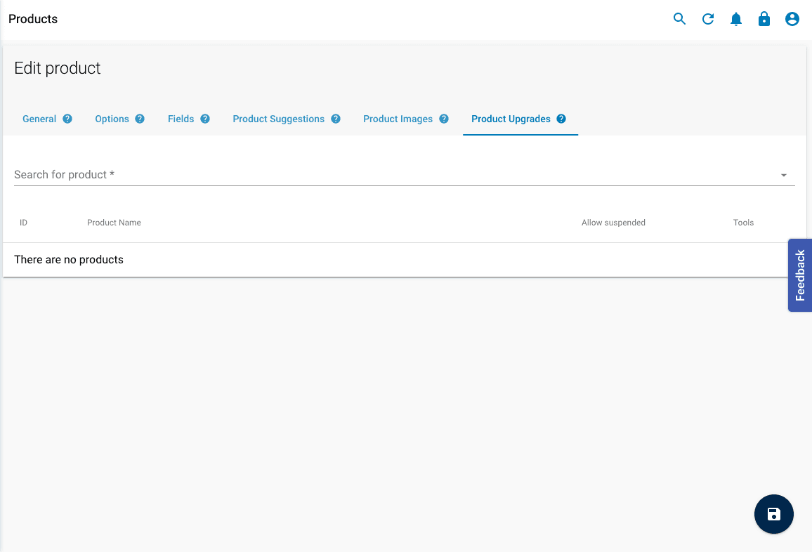
Task: Click inside the Search for product field
Action: click(281, 174)
